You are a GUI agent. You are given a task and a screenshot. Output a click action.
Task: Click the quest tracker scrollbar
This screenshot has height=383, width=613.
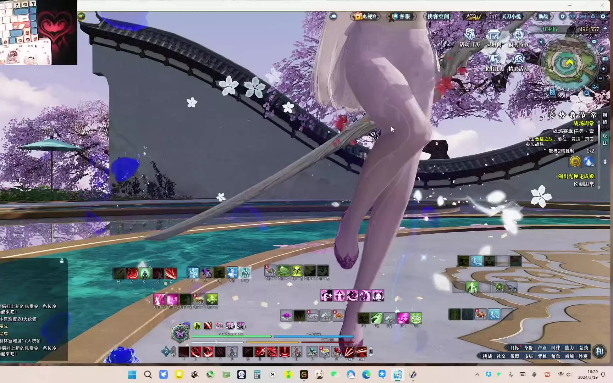tap(599, 154)
